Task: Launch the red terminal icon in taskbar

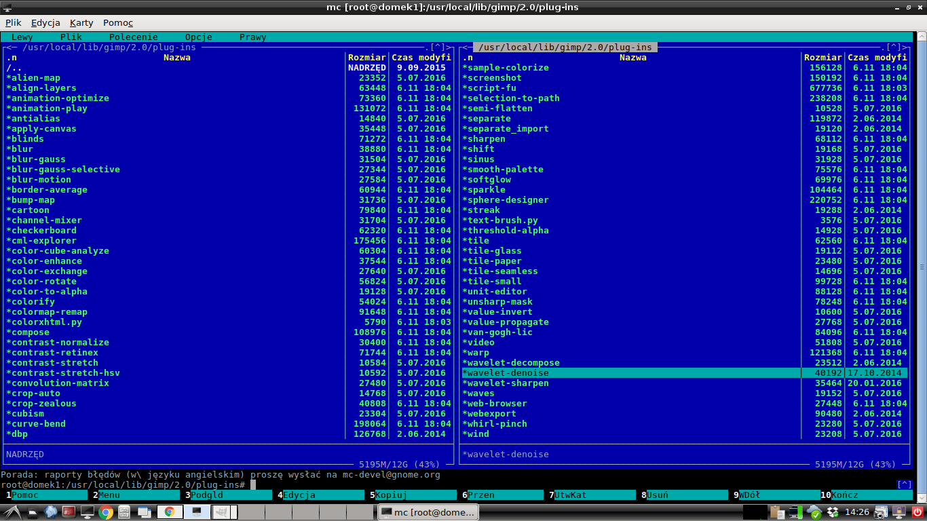Action: click(x=69, y=512)
